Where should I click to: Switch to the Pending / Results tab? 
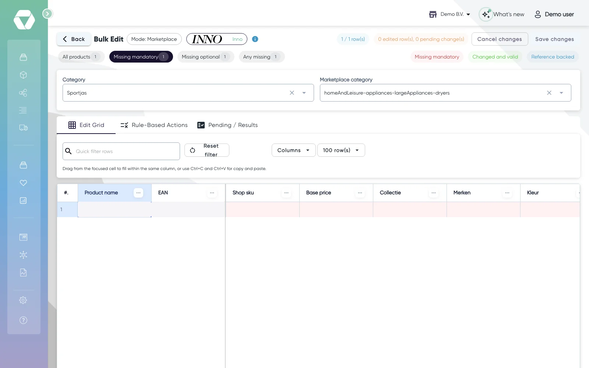click(x=228, y=125)
